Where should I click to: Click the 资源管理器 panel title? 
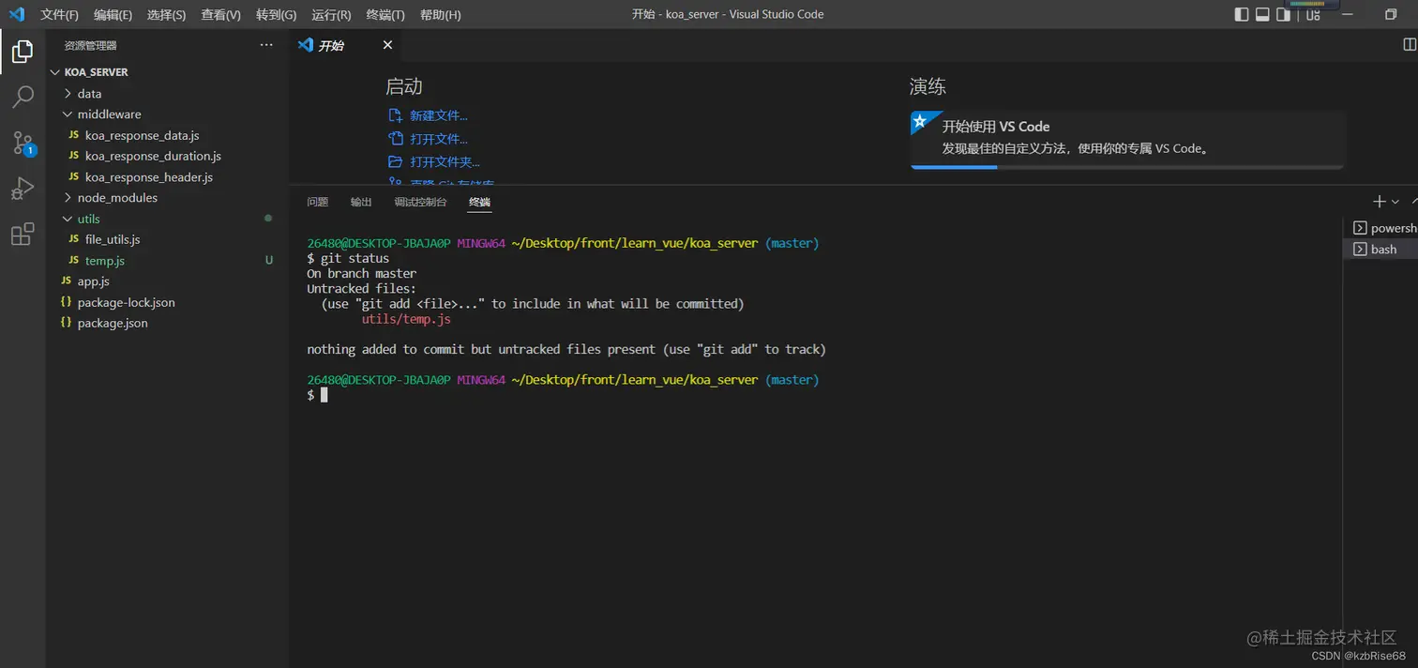click(91, 45)
